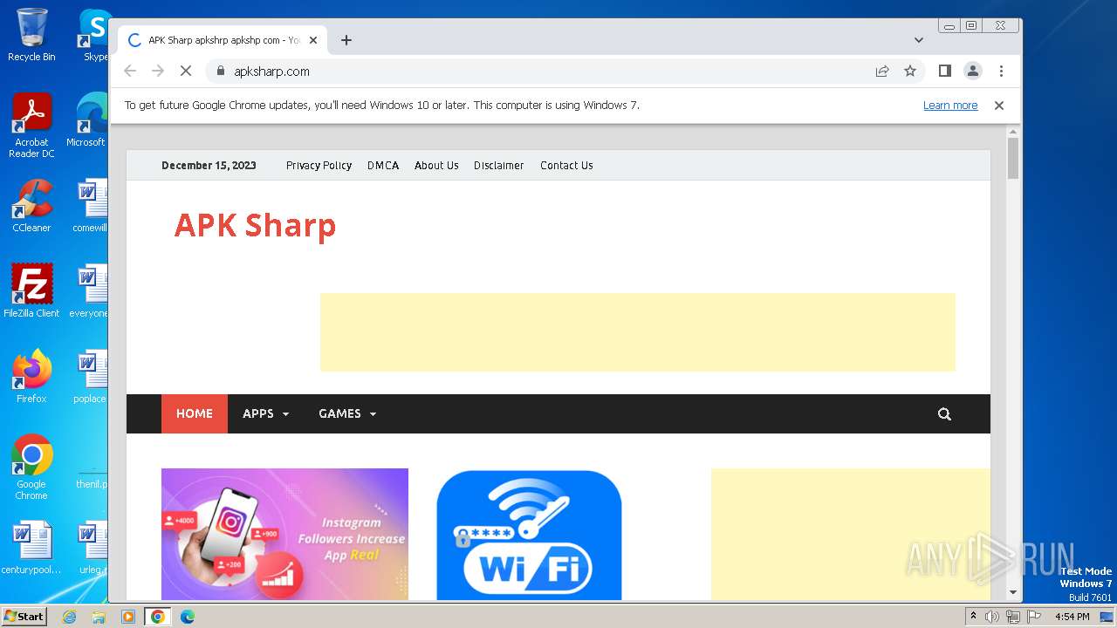Launch Internet Explorer from taskbar
This screenshot has height=628, width=1117.
click(x=70, y=617)
